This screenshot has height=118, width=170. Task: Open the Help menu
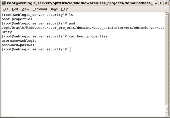65,9
